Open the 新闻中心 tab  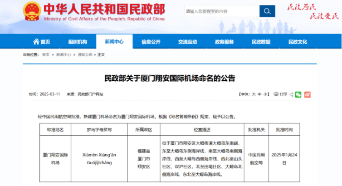[x=114, y=42]
